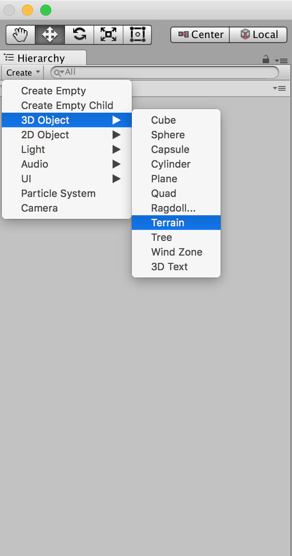Open the Hierarchy panel options menu icon
This screenshot has height=556, width=292.
click(281, 60)
